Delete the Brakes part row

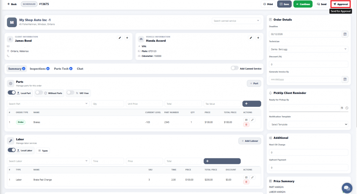(246, 125)
